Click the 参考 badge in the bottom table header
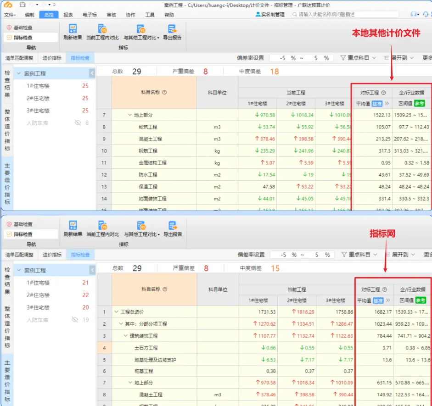The width and height of the screenshot is (432, 406). pos(421,300)
